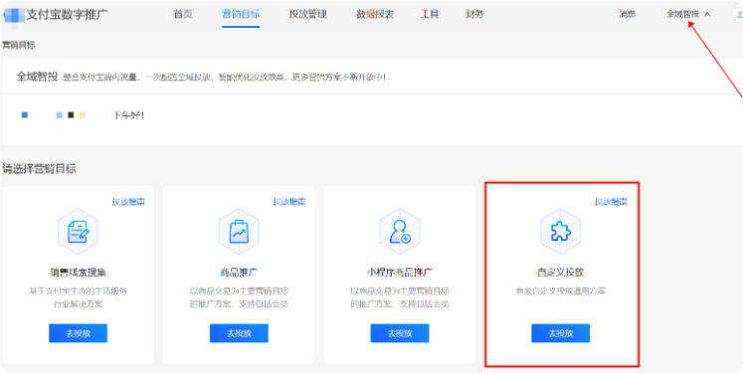The width and height of the screenshot is (743, 373).
Task: Click the 支付宝数字推广 brand title
Action: 67,14
